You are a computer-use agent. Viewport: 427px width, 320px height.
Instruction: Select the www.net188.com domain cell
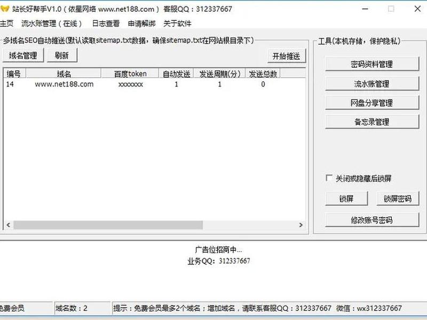(64, 84)
